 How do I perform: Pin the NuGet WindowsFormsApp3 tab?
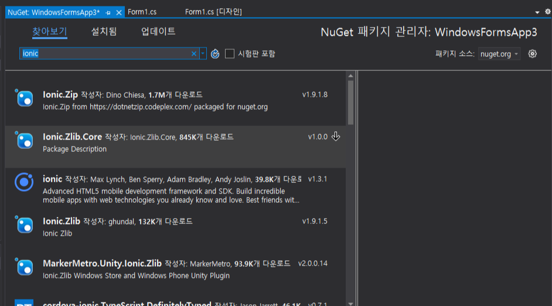(x=108, y=12)
